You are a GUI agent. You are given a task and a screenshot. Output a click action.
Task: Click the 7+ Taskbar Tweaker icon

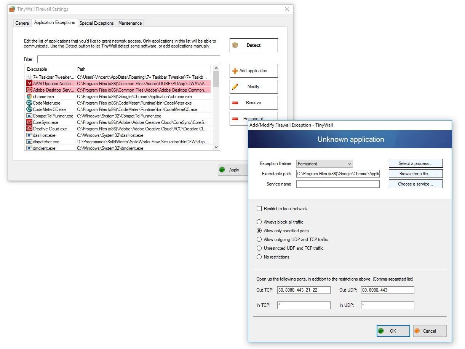pos(29,77)
